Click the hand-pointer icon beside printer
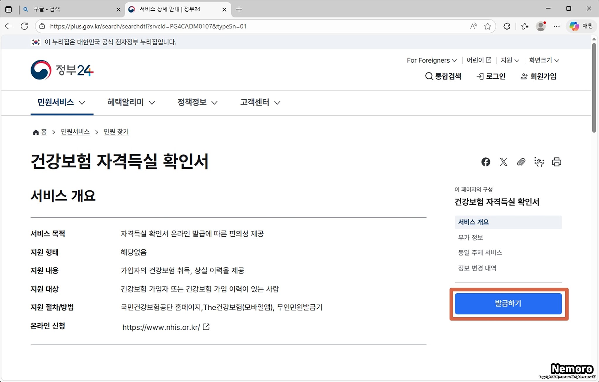Viewport: 599px width, 382px height. 539,162
